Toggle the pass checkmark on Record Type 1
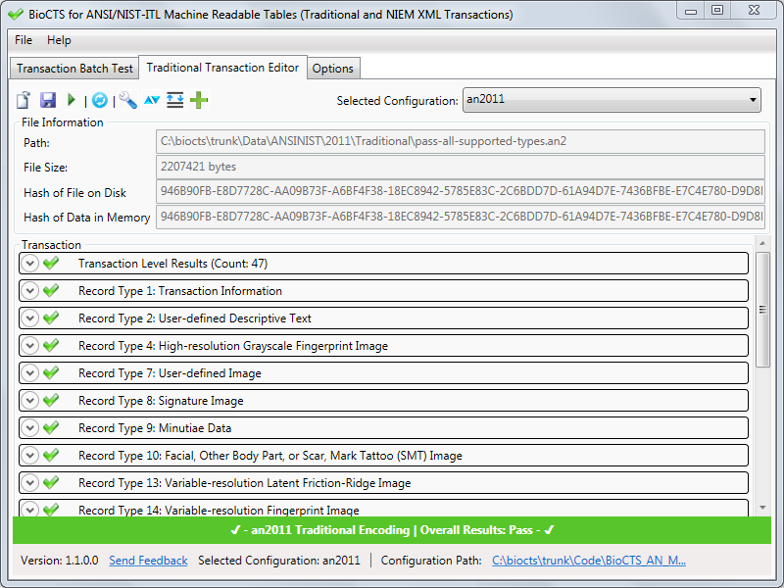The height and width of the screenshot is (588, 784). [54, 290]
